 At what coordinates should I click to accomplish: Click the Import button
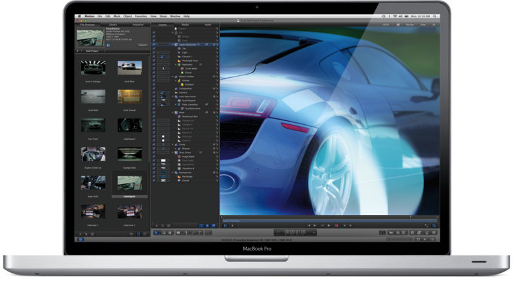(x=142, y=45)
